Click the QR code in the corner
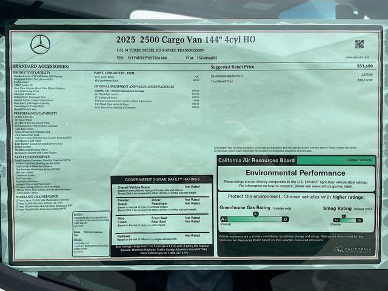Image resolution: width=388 pixels, height=291 pixels. coord(360,44)
